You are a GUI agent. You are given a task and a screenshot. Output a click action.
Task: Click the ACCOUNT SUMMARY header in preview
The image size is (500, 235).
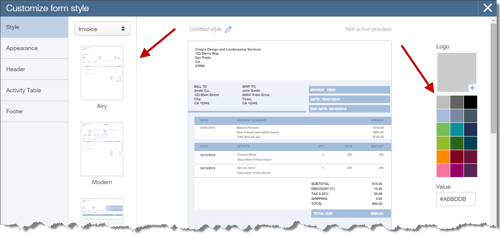252,120
